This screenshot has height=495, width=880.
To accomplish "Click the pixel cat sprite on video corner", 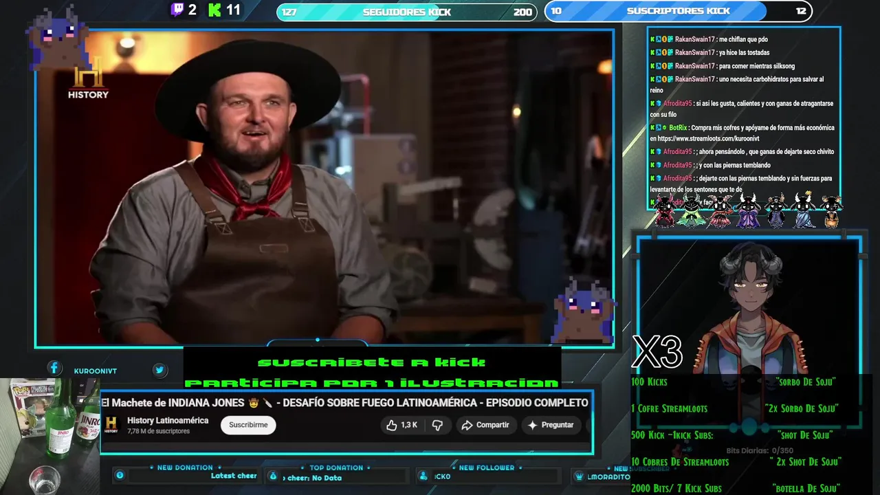I will point(583,310).
